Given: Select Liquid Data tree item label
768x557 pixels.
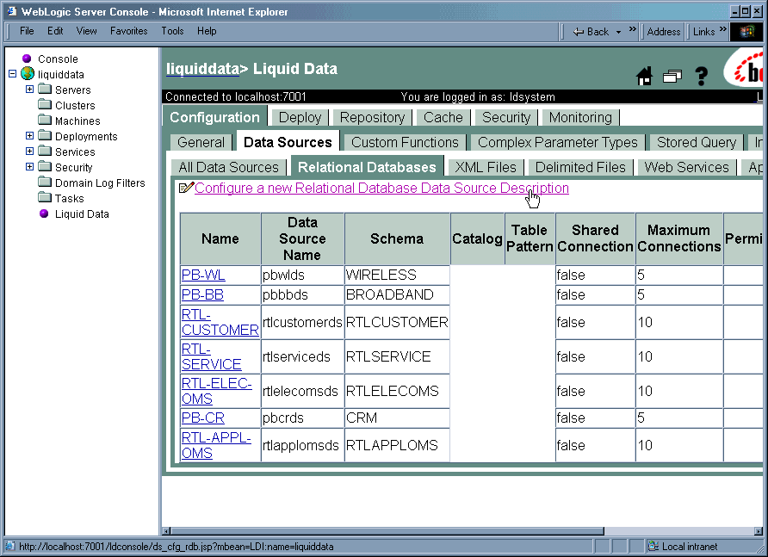Looking at the screenshot, I should point(82,214).
